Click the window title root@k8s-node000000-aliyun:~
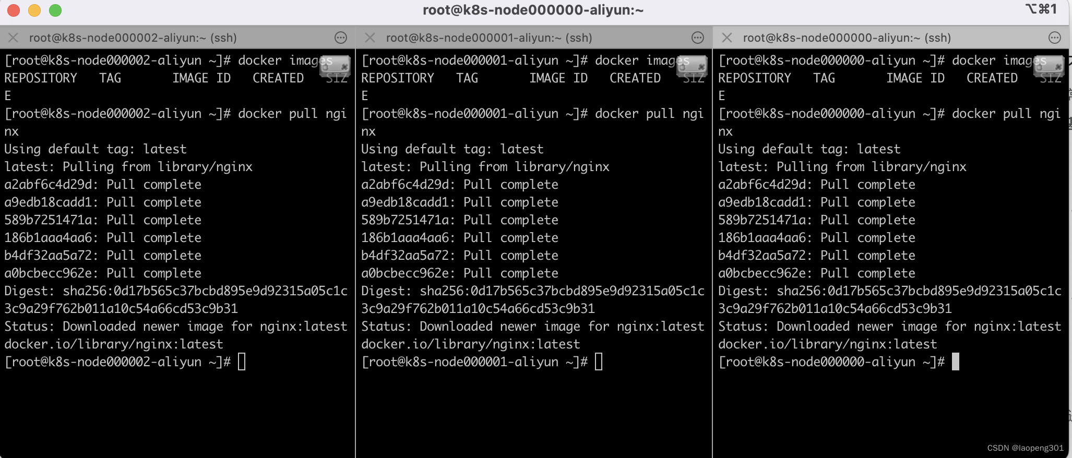This screenshot has width=1072, height=458. pos(533,10)
